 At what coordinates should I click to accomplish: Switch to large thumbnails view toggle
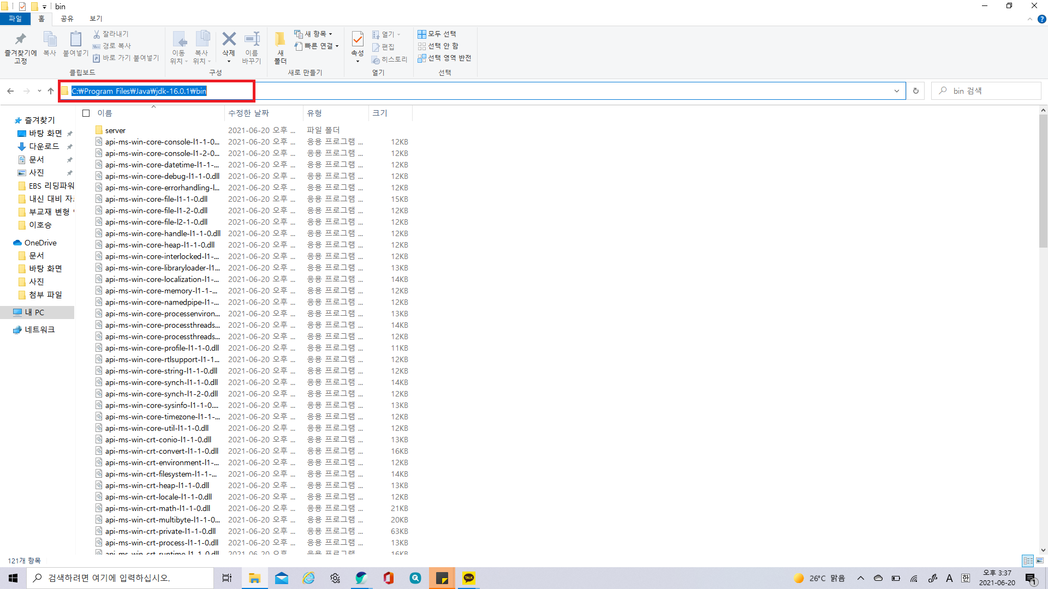coord(1040,561)
